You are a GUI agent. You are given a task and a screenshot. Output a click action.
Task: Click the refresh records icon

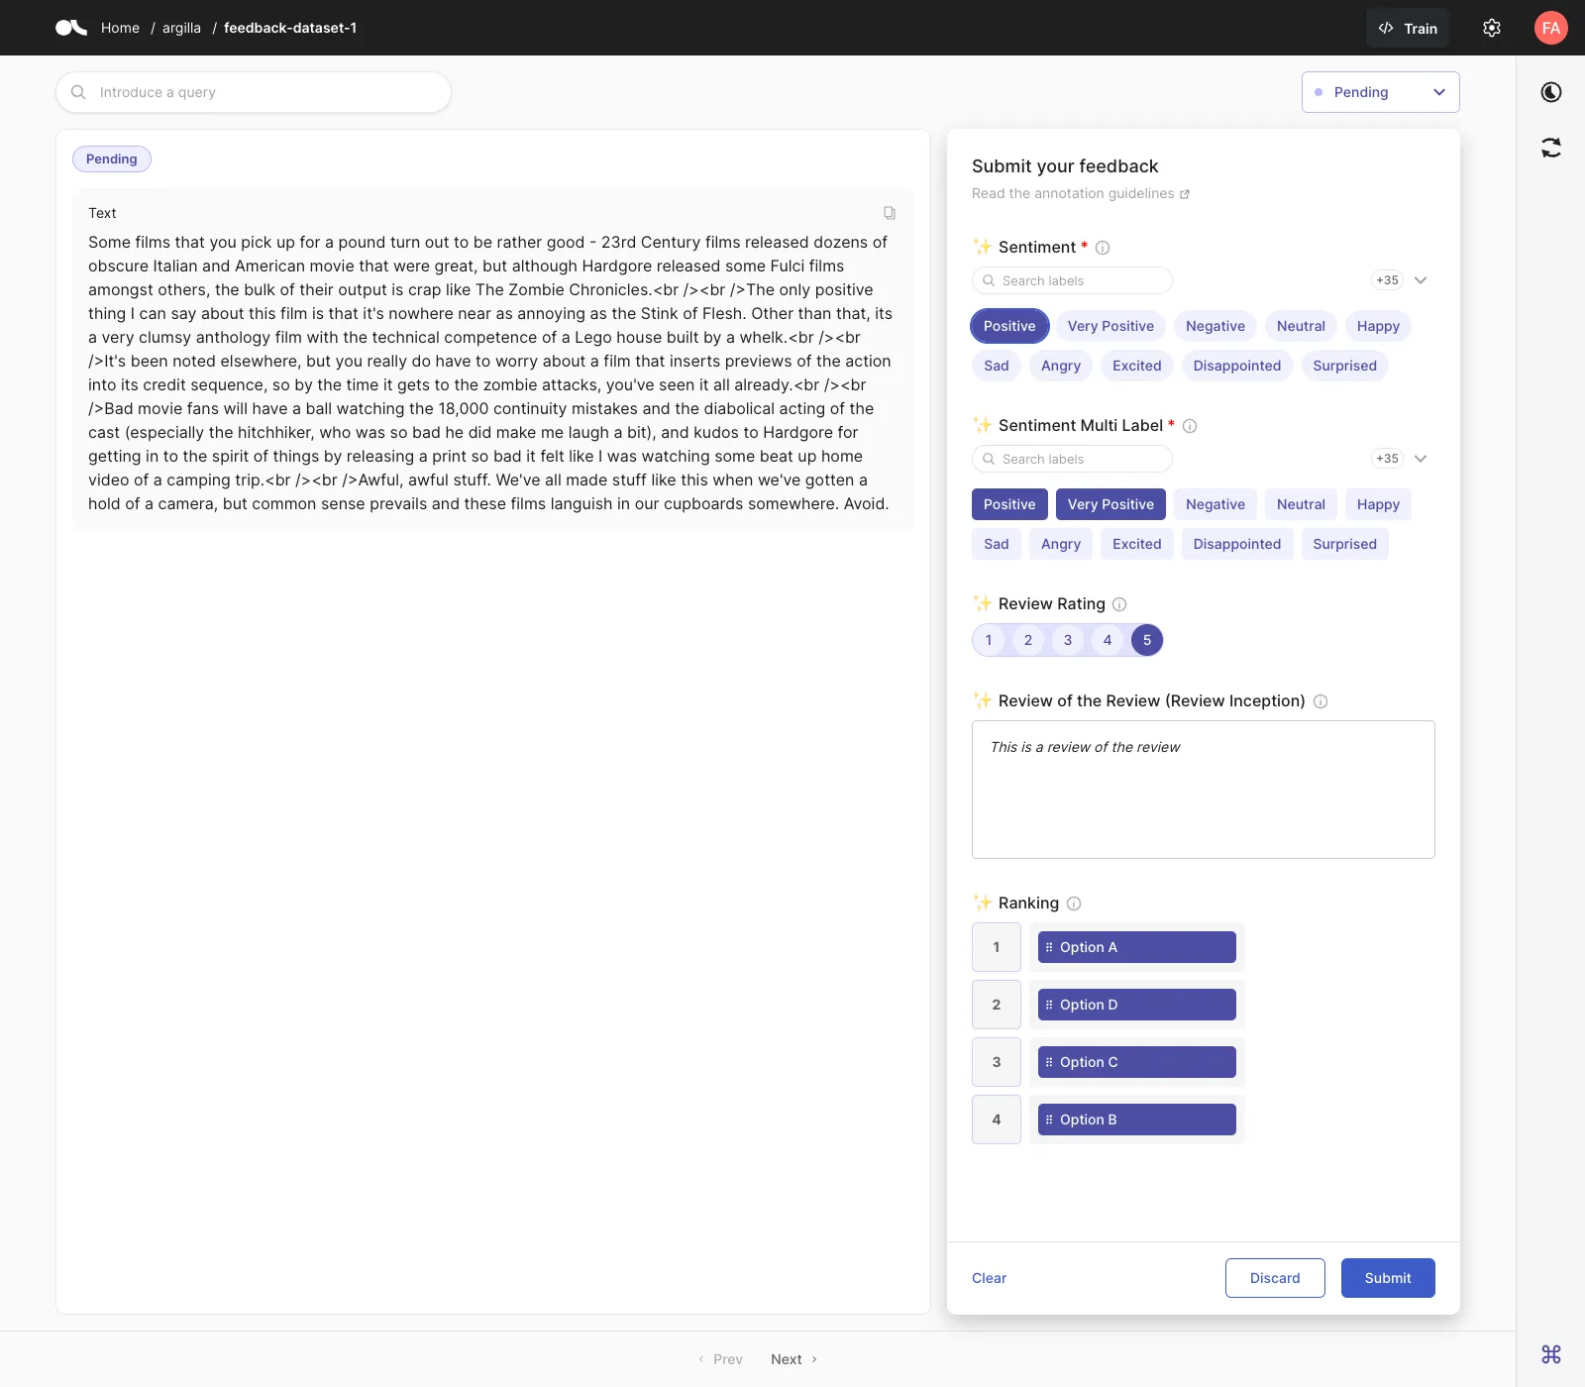1551,148
